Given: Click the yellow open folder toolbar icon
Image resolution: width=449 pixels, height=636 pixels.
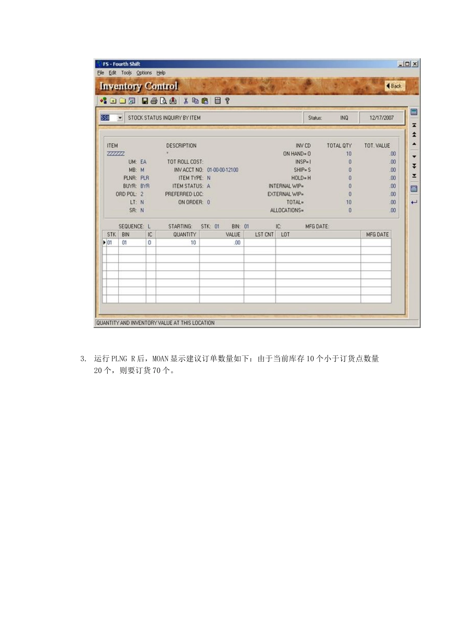Looking at the screenshot, I should [x=122, y=101].
